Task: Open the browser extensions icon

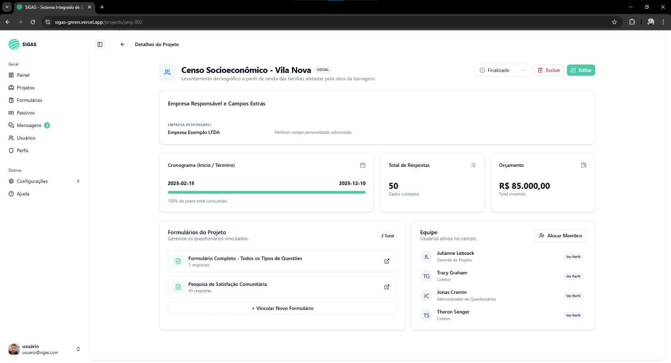Action: click(632, 22)
